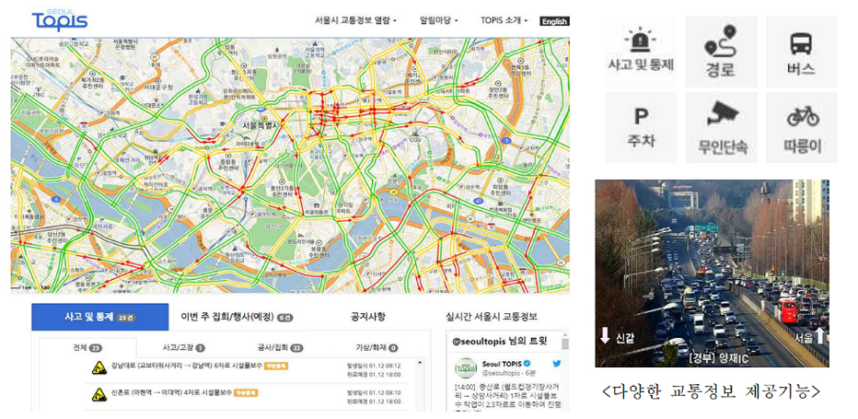Click 부분통제 badge on 신촌로 row
The image size is (858, 419).
point(246,392)
